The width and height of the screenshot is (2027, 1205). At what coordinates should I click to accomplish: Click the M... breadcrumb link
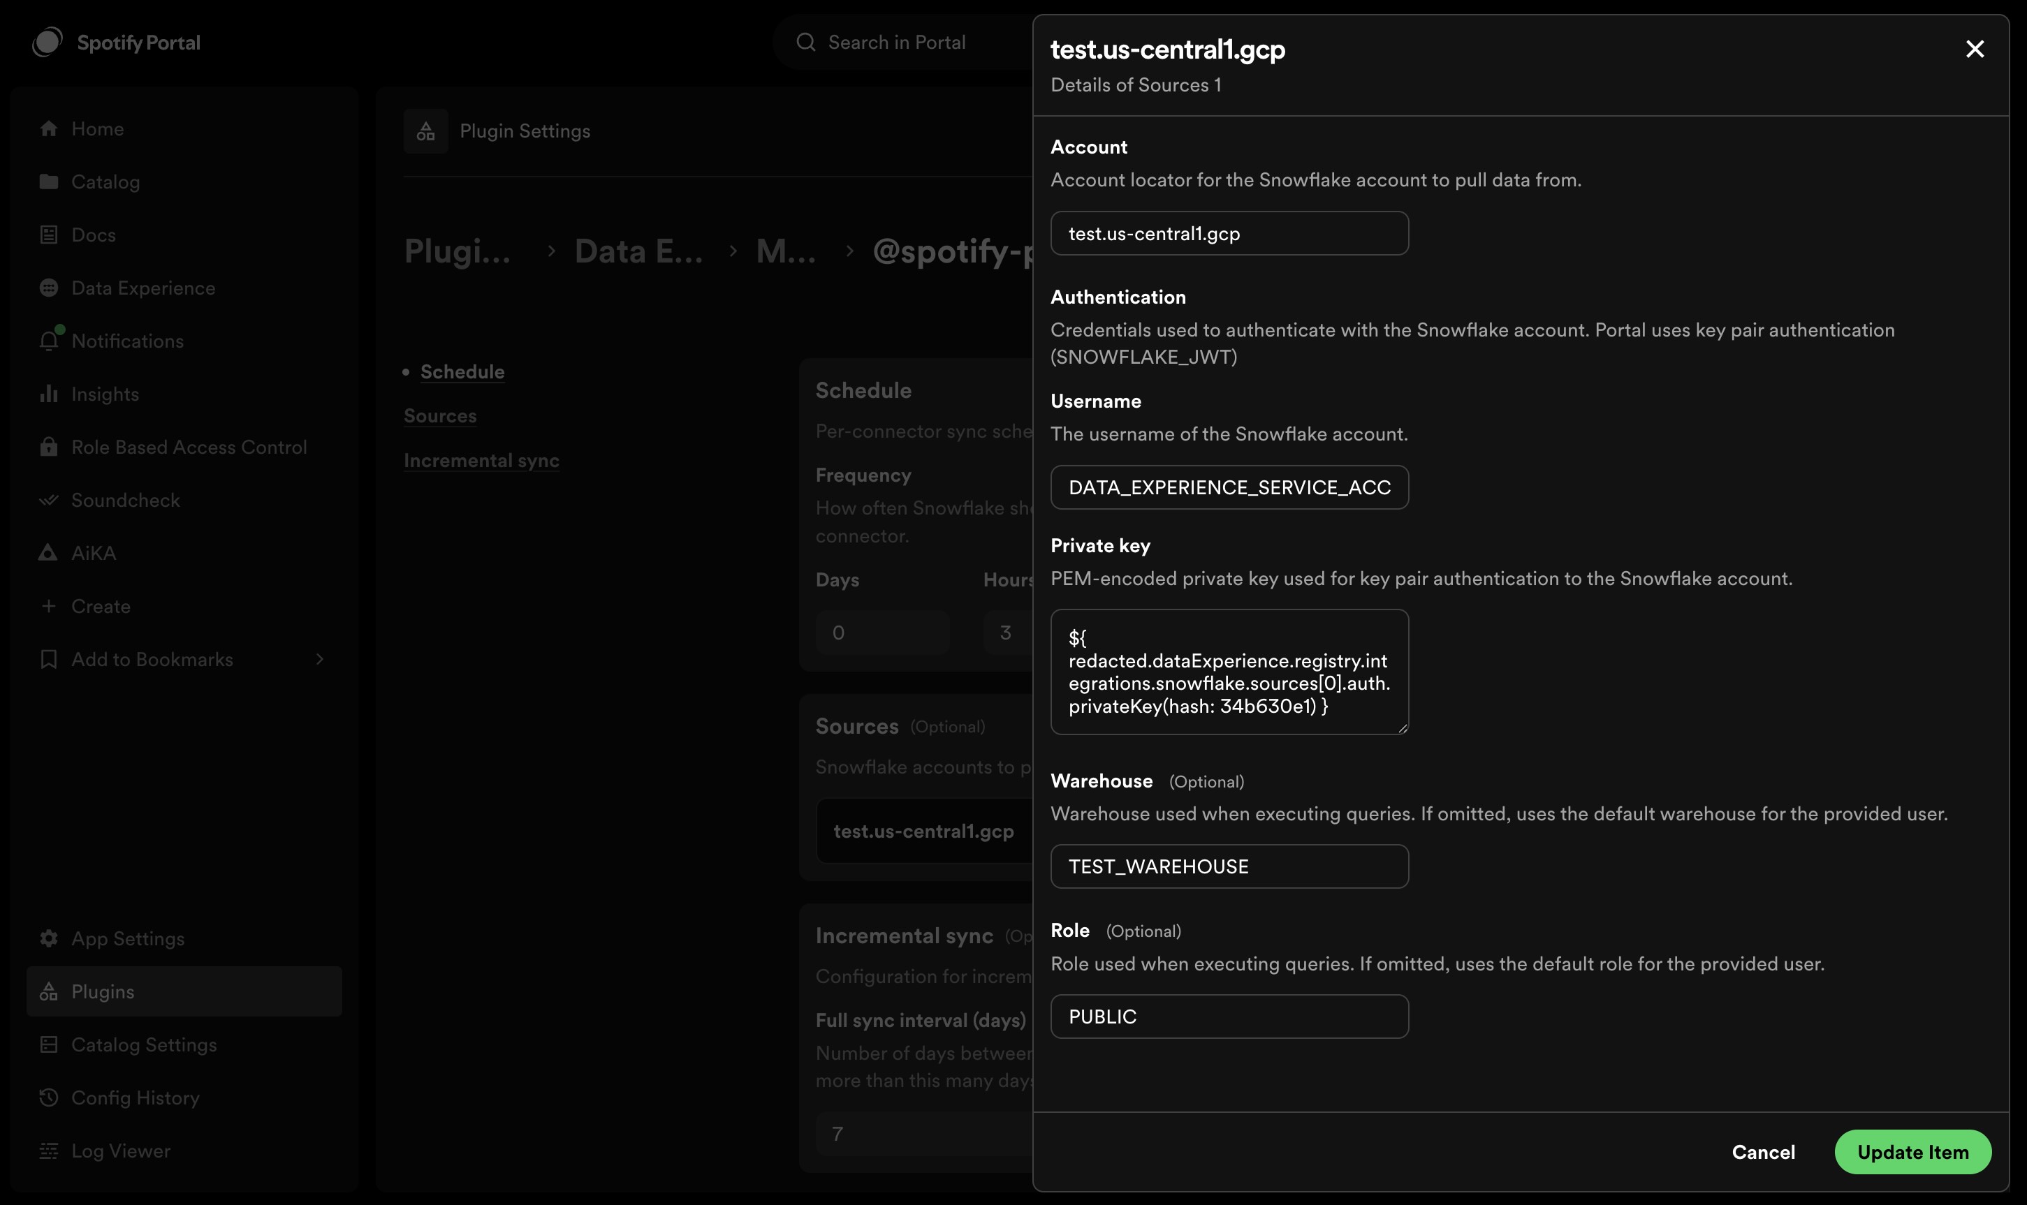[786, 251]
